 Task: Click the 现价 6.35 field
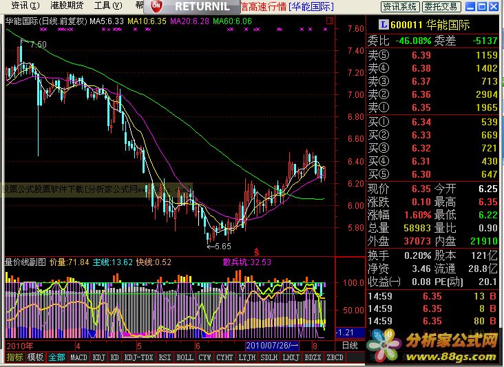point(399,189)
